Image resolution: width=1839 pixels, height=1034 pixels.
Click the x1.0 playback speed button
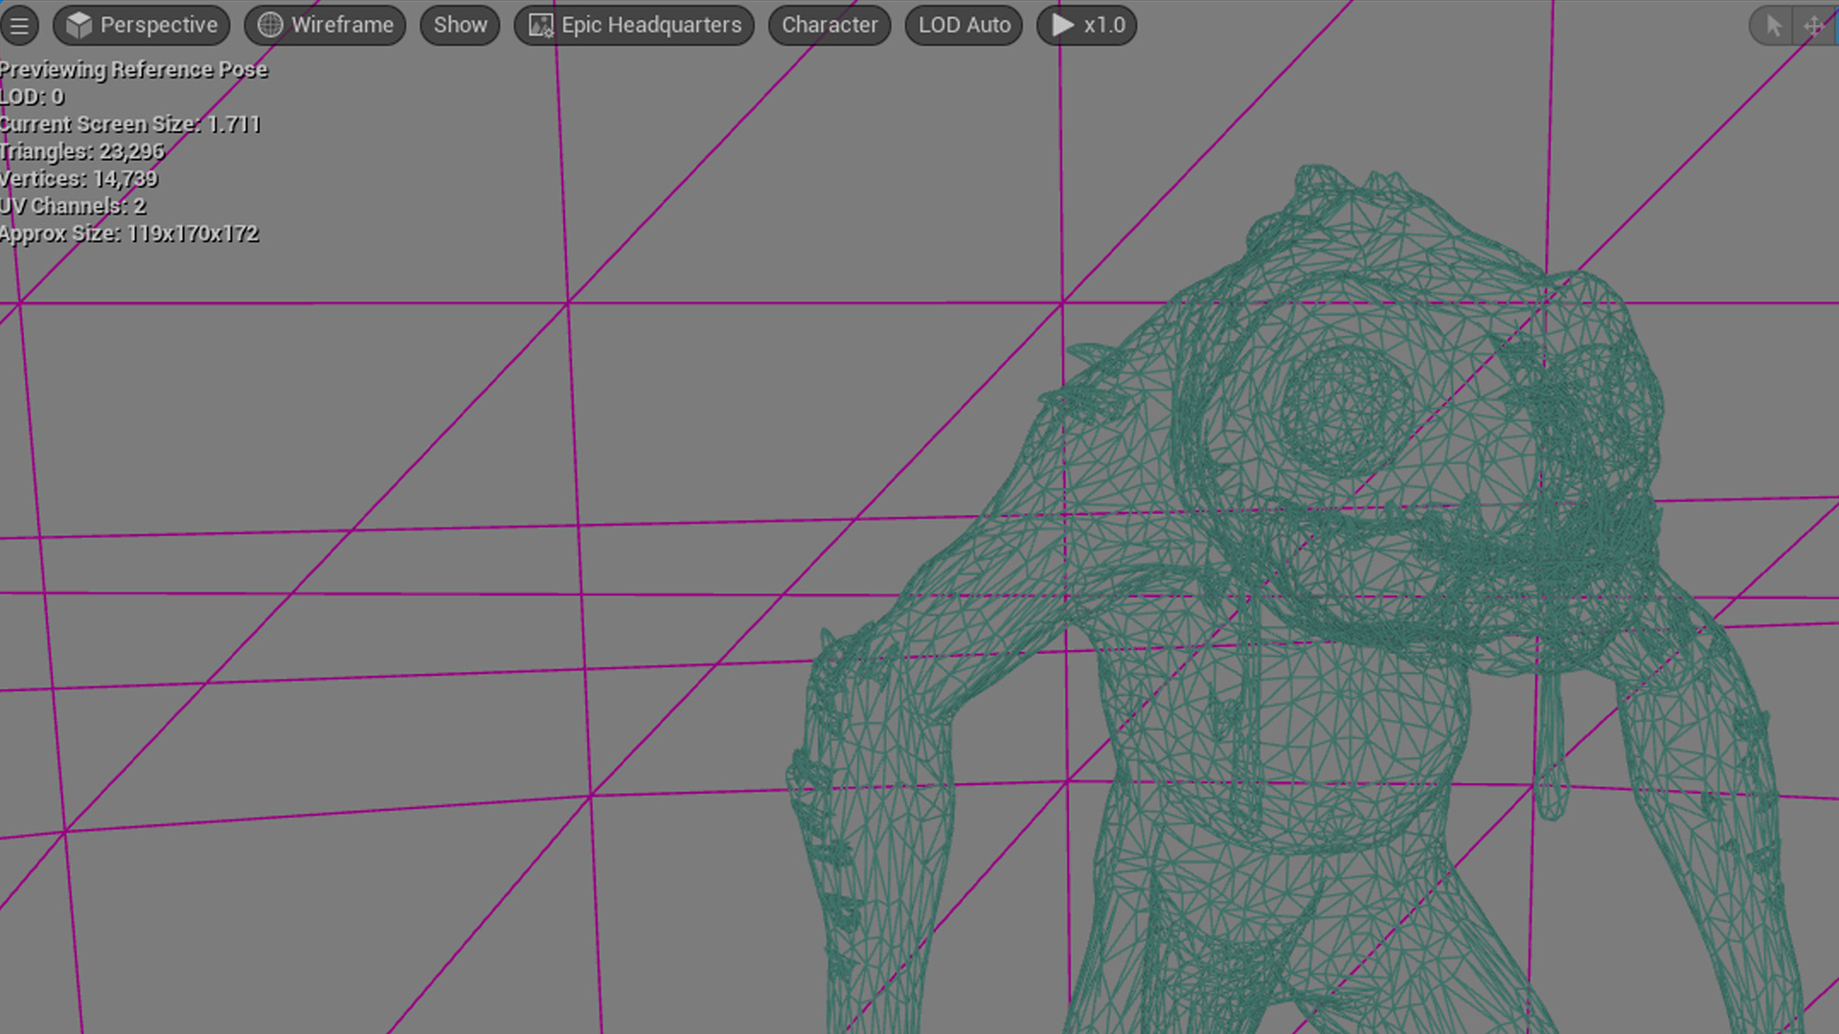click(1087, 26)
